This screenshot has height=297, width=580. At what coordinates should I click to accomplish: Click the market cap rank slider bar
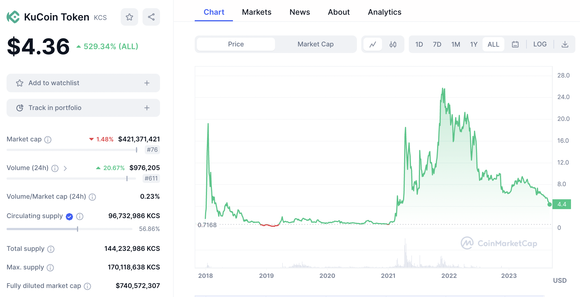click(x=72, y=150)
